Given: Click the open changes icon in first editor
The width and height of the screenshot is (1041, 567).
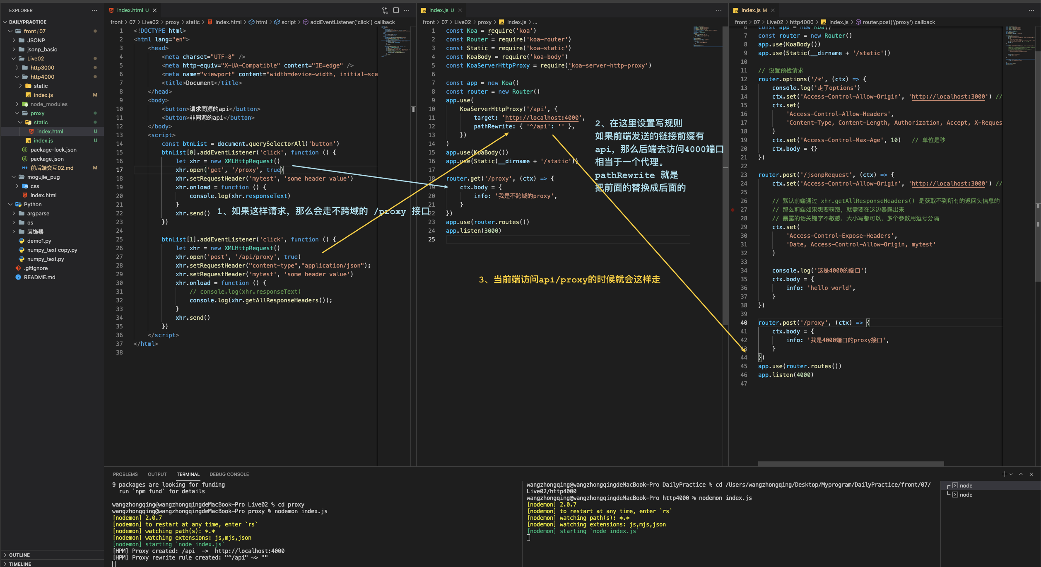Looking at the screenshot, I should coord(385,10).
